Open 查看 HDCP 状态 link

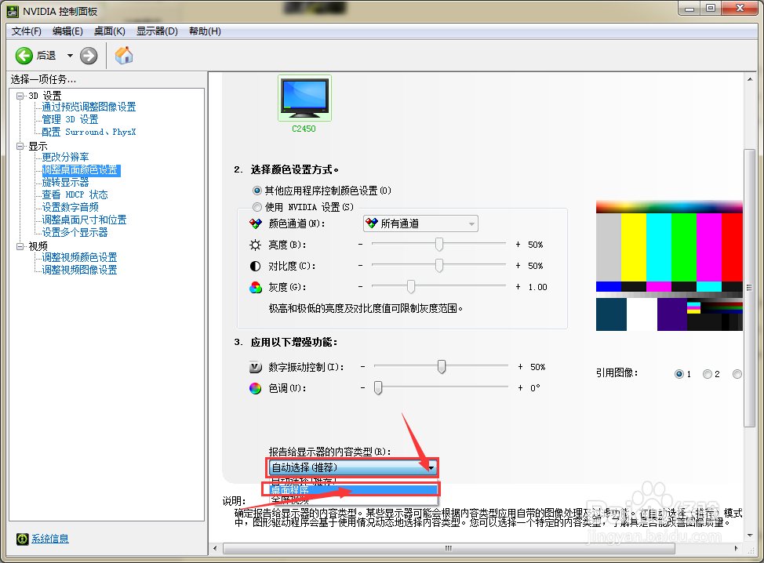click(x=75, y=194)
